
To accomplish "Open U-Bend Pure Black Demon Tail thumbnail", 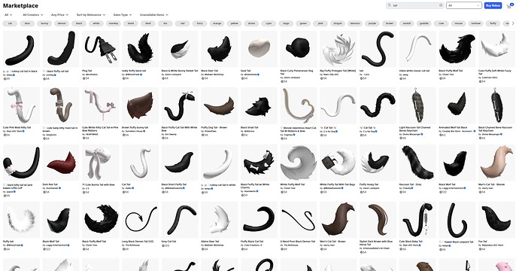I will [x=299, y=220].
